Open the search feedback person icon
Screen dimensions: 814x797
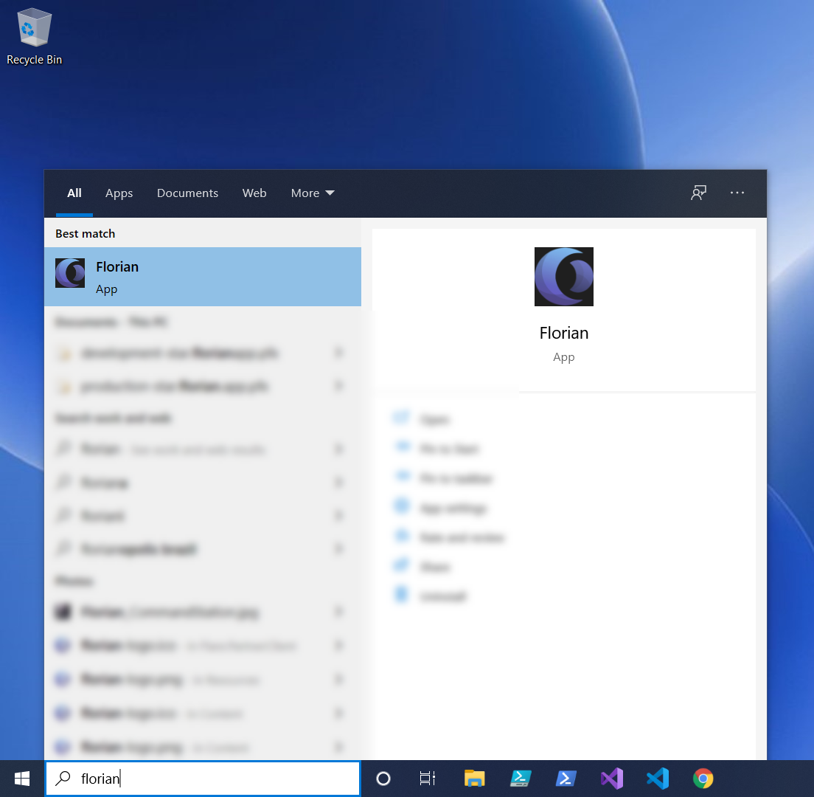[699, 193]
